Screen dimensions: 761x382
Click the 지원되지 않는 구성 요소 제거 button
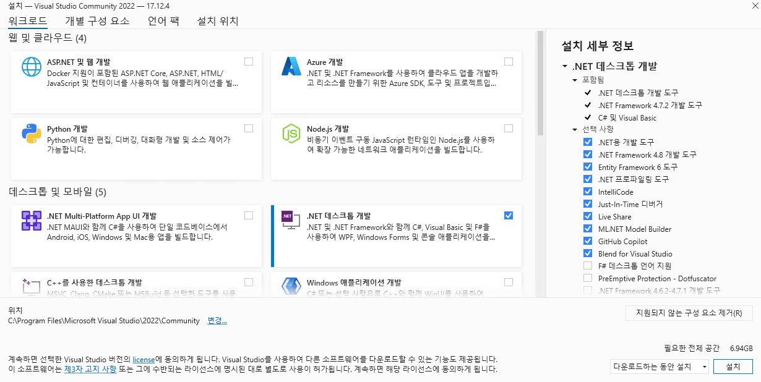click(x=689, y=313)
